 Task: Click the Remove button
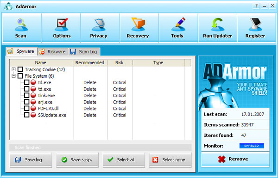click(x=235, y=159)
